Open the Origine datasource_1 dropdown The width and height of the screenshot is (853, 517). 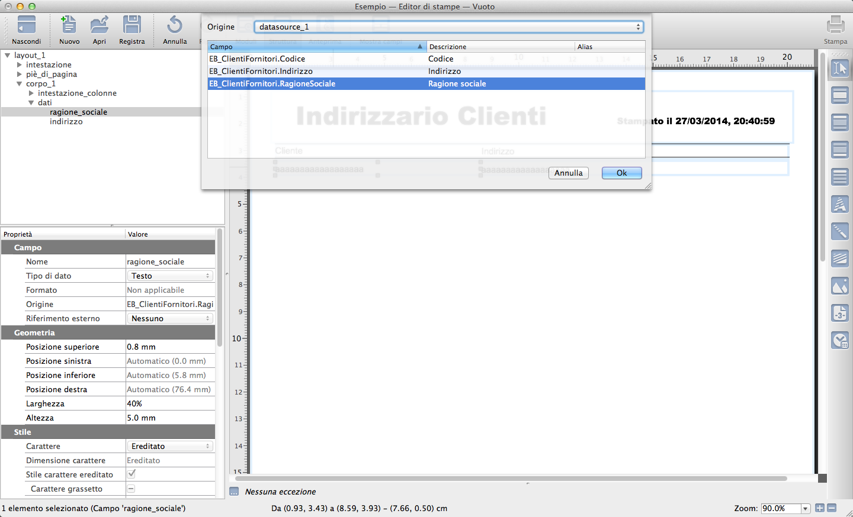click(x=448, y=27)
